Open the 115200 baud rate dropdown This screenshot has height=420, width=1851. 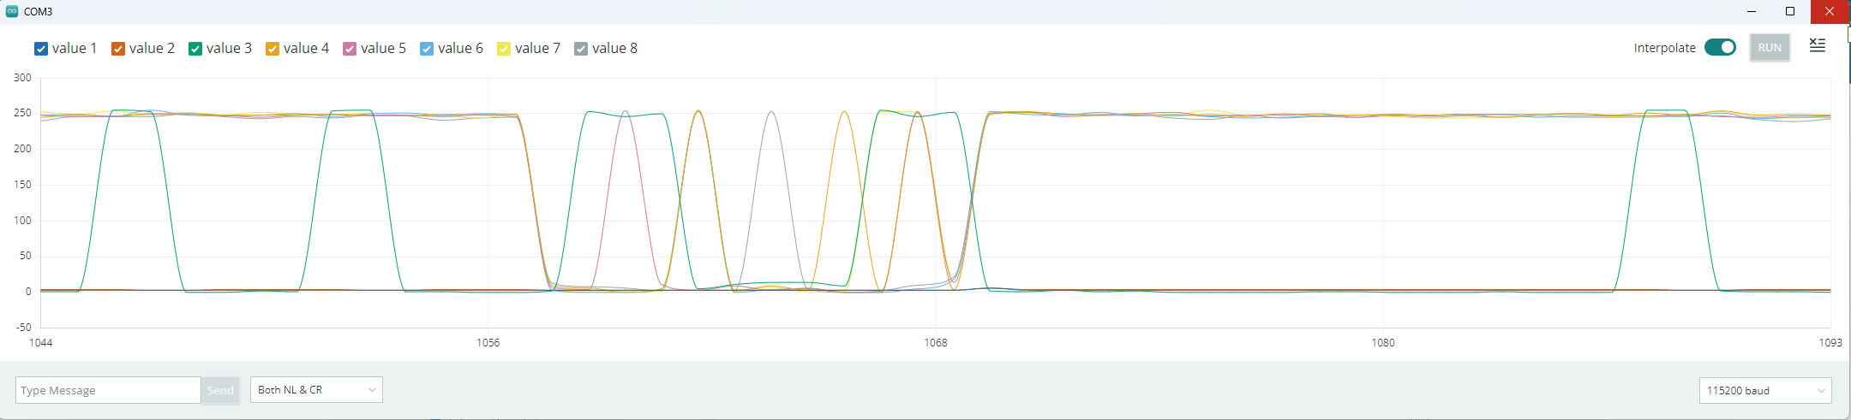[x=1765, y=390]
